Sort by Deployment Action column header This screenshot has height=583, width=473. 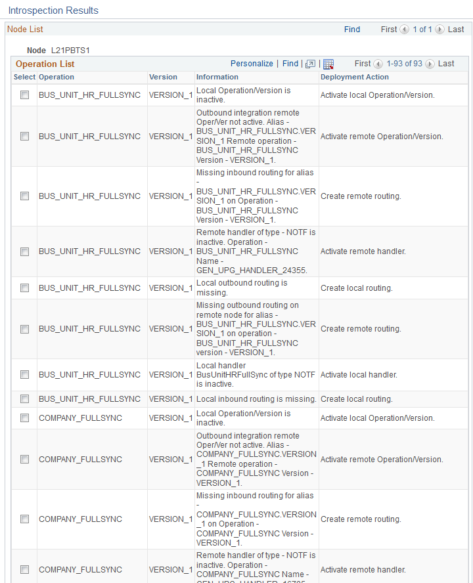(x=355, y=77)
